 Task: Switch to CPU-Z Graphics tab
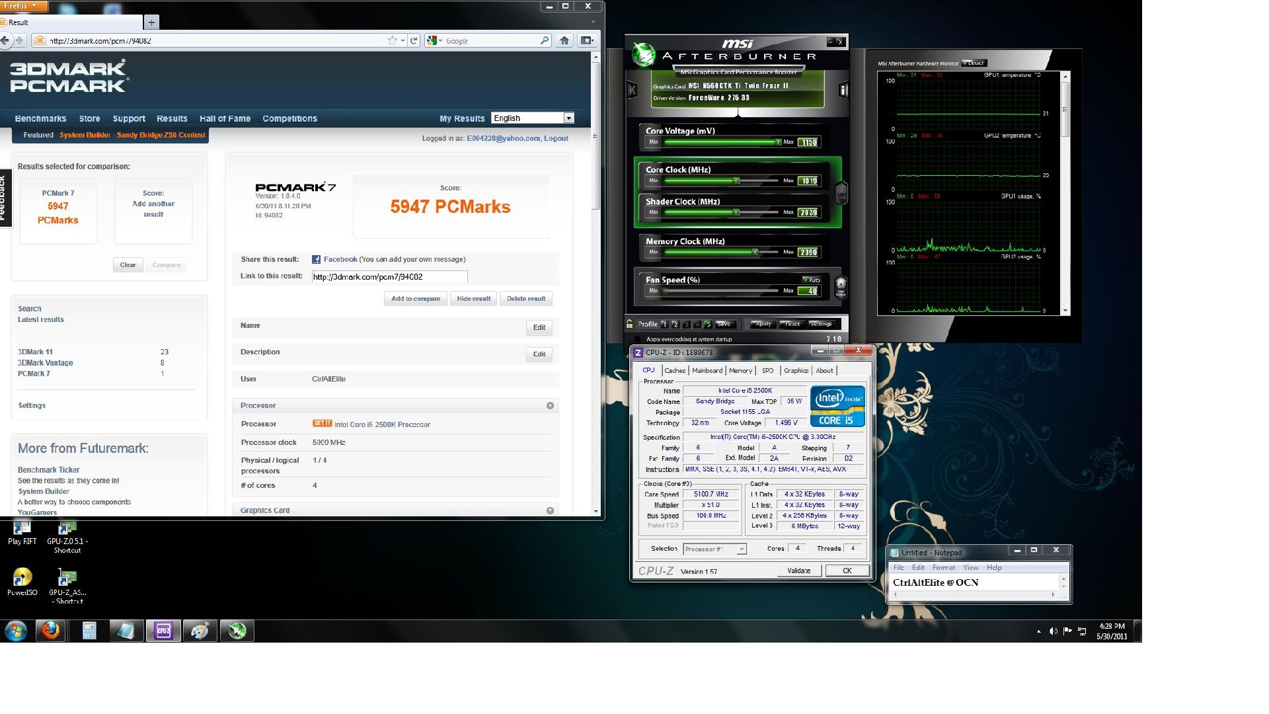tap(796, 371)
